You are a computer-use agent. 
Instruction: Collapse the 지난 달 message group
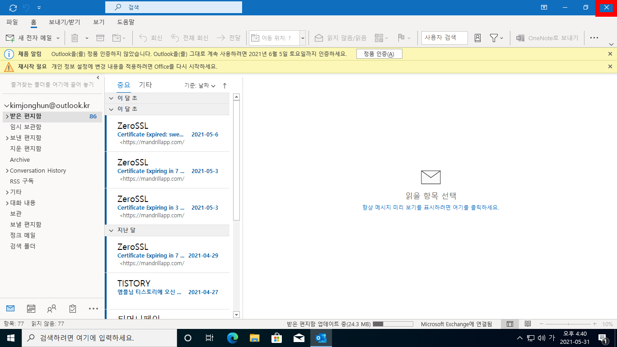pos(111,230)
